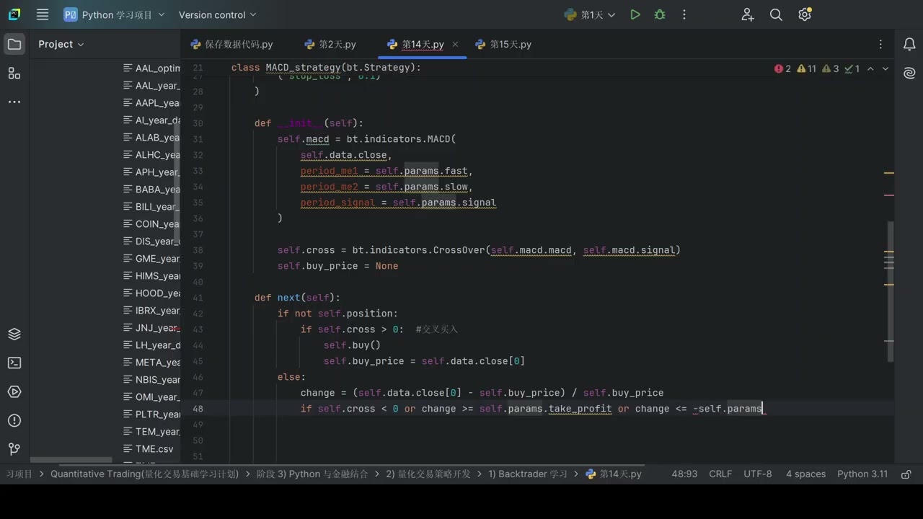Screen dimensions: 923x519
Task: Open Version control dropdown
Action: (217, 14)
